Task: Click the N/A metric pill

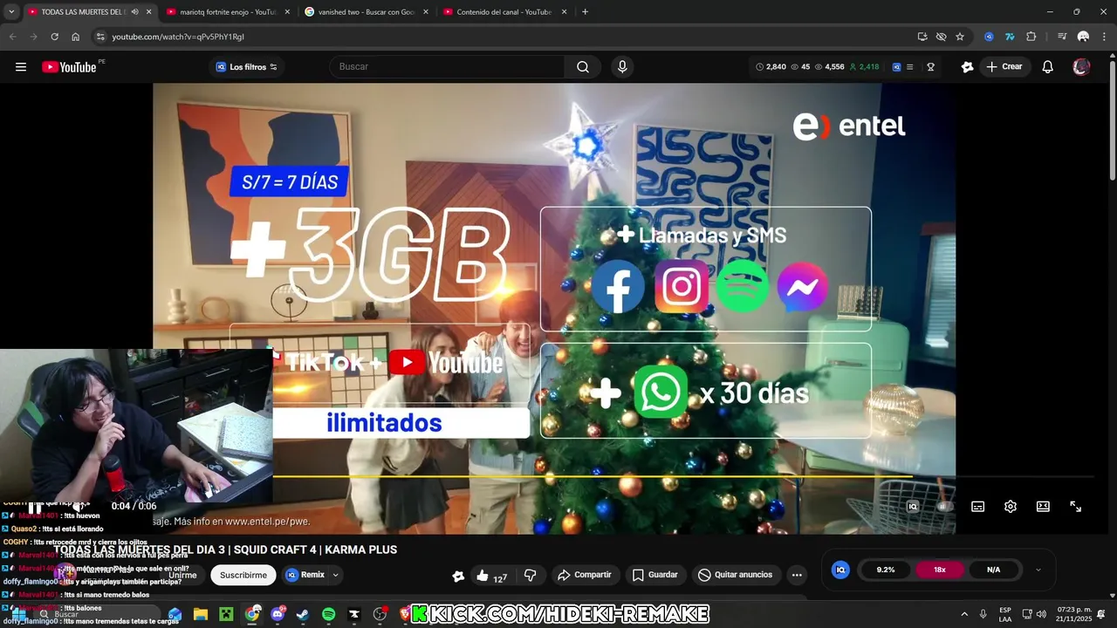Action: [993, 570]
